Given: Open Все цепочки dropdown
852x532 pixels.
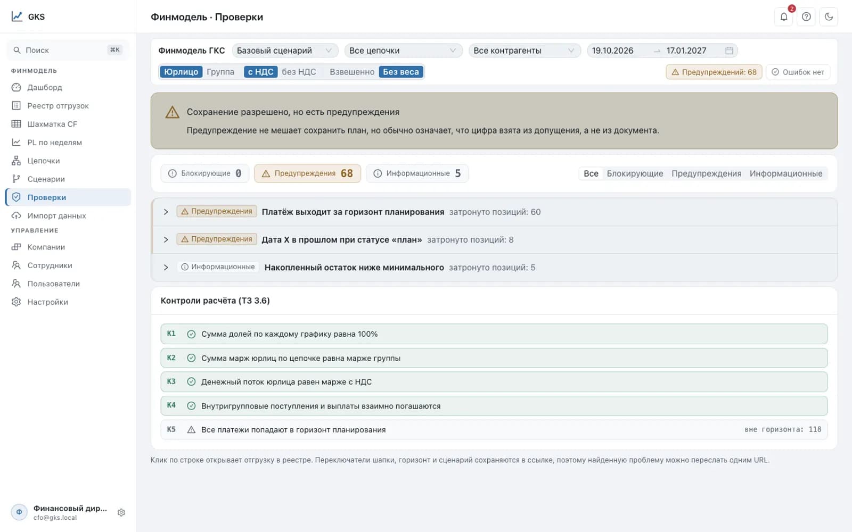Looking at the screenshot, I should pyautogui.click(x=403, y=51).
